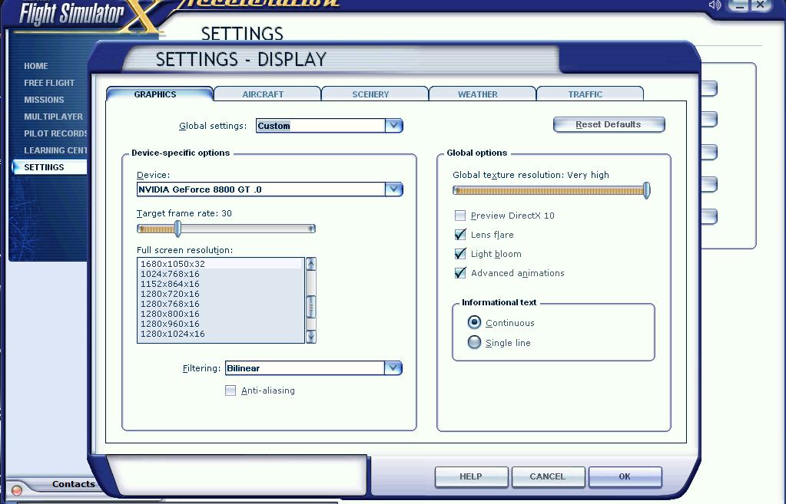Select the Single line radio button
Screen dimensions: 786x504
click(475, 343)
